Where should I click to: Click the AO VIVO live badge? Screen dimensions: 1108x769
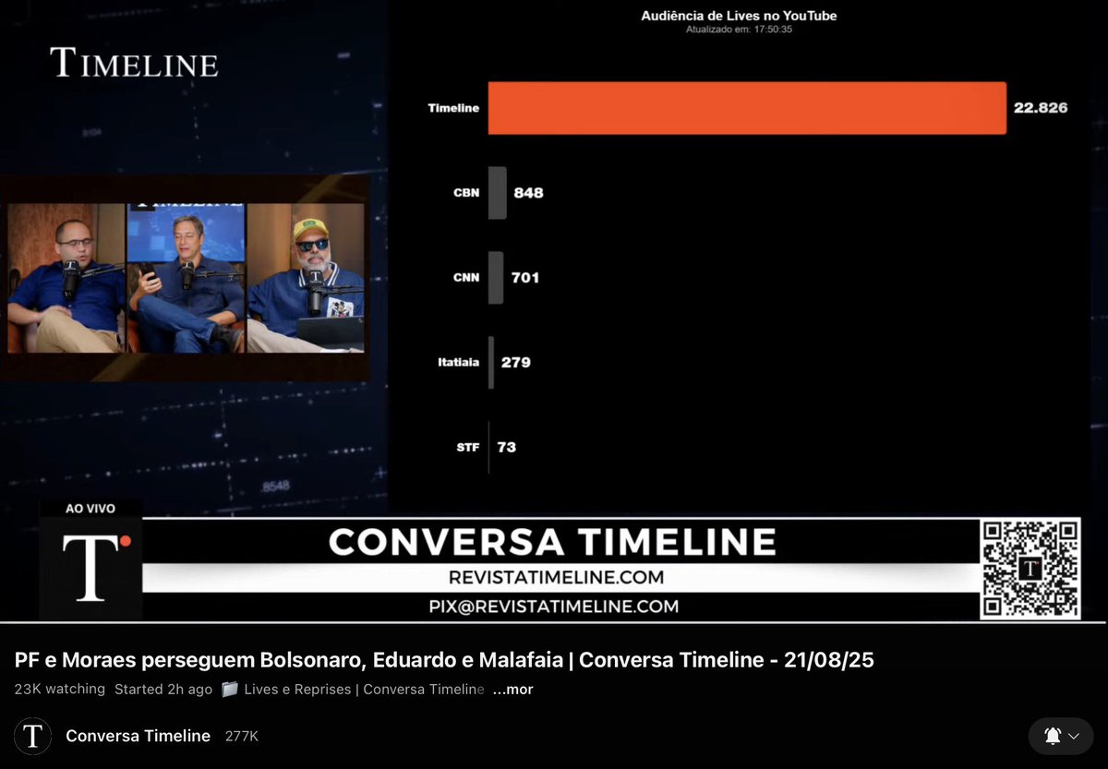(90, 509)
